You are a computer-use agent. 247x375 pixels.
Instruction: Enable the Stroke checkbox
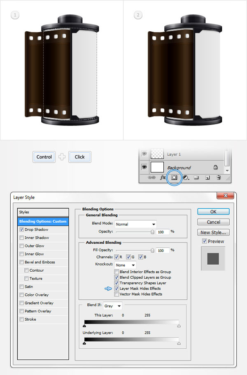[x=21, y=319]
